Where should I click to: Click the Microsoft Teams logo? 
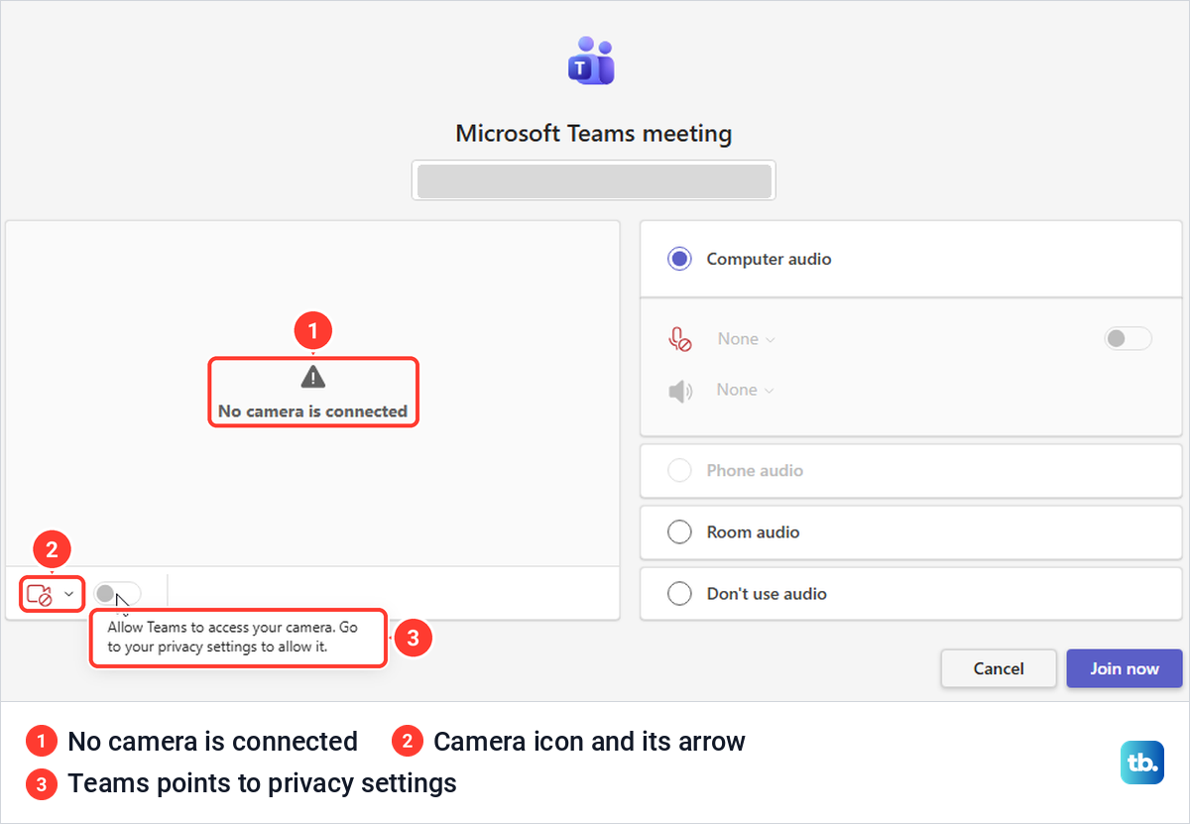click(x=592, y=60)
